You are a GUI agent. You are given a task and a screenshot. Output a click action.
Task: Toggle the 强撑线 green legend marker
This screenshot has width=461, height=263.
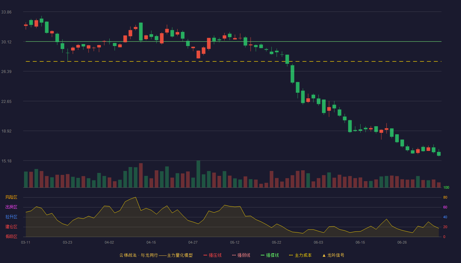coord(262,255)
